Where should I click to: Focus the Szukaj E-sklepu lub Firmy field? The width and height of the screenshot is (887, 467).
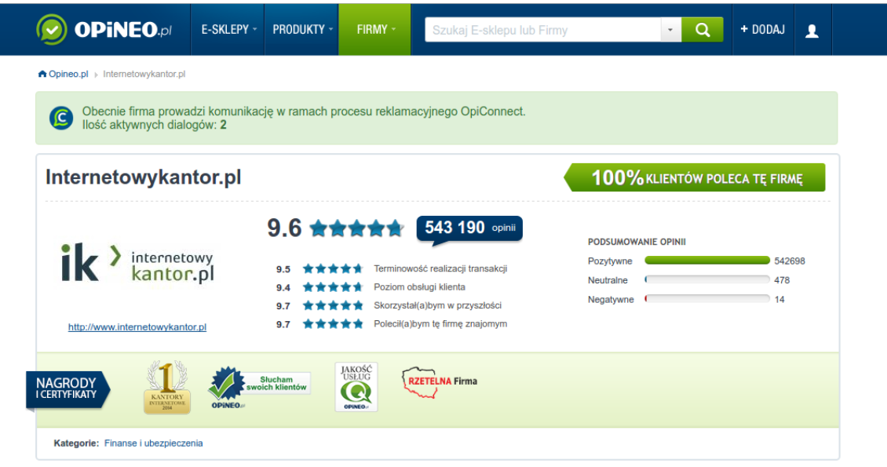click(542, 30)
